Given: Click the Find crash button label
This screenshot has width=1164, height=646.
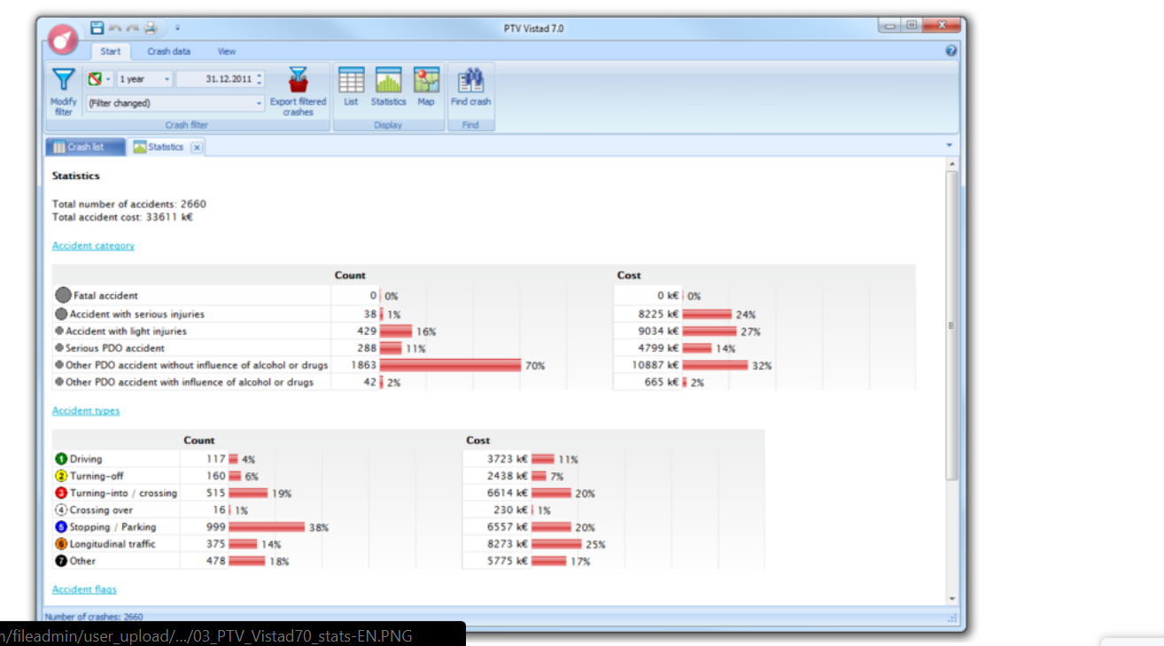Looking at the screenshot, I should [x=470, y=102].
